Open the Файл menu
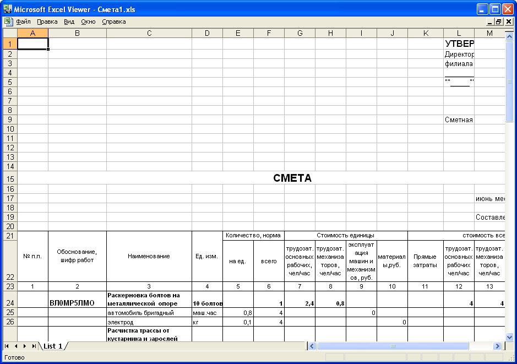The image size is (517, 364). point(23,22)
